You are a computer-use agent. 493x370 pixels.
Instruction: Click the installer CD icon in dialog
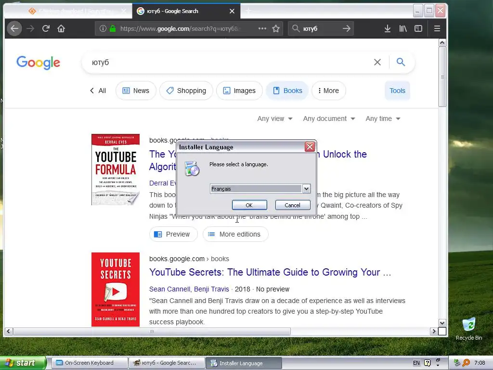(192, 169)
